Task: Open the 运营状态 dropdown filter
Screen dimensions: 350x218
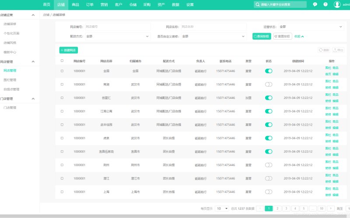Action: [311, 27]
